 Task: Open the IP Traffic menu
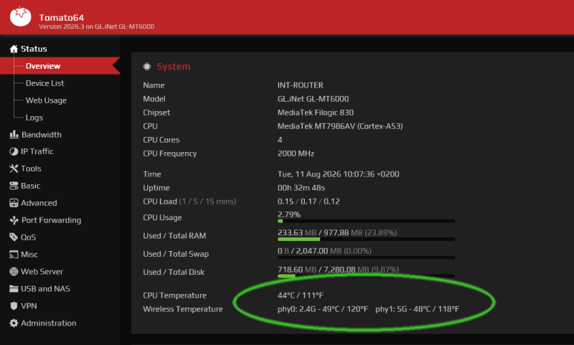(x=37, y=151)
